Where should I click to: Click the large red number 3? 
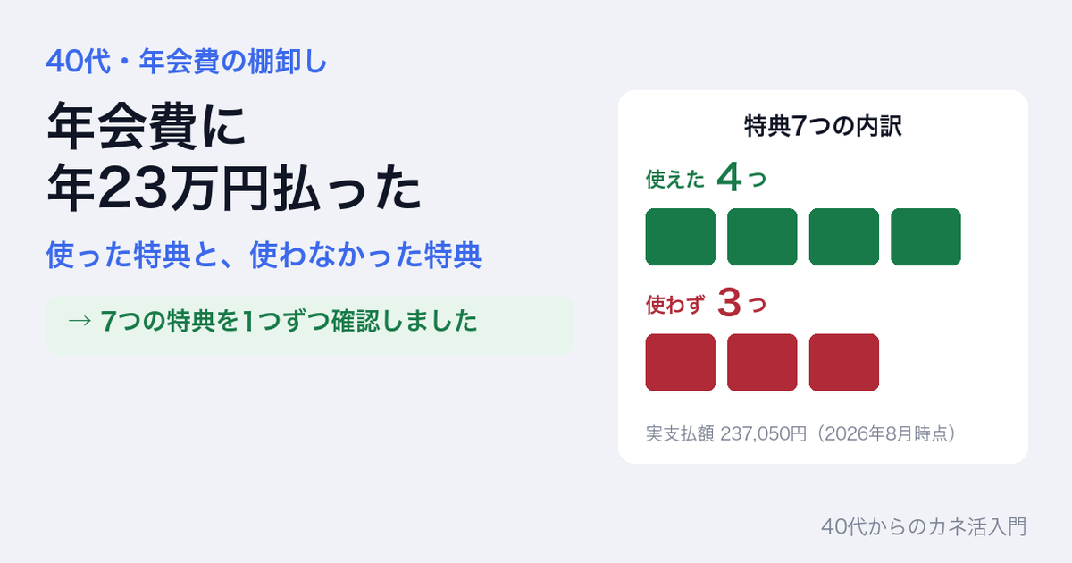pyautogui.click(x=730, y=305)
